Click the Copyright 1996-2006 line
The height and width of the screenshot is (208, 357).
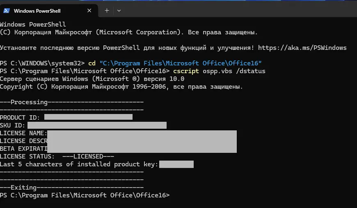coord(121,87)
